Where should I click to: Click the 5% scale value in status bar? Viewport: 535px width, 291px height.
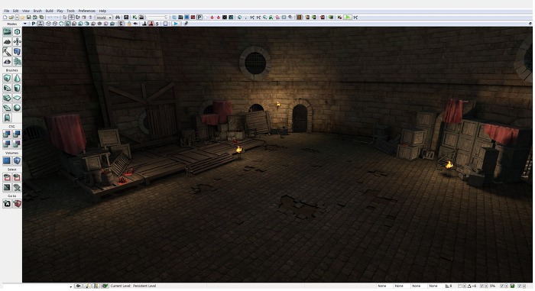[x=492, y=286]
